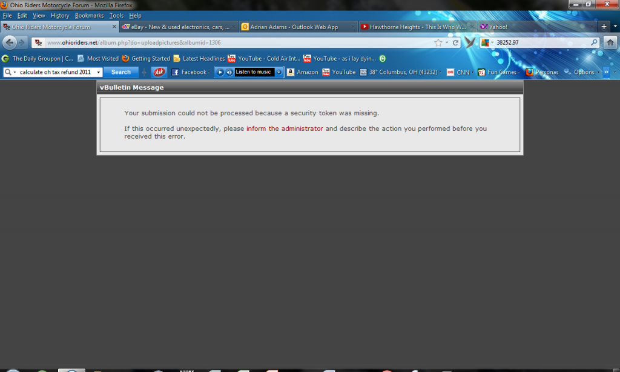Open the Bookmarks menu
Image resolution: width=620 pixels, height=372 pixels.
(89, 15)
